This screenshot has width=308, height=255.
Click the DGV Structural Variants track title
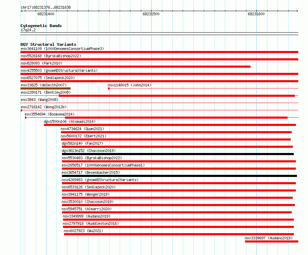[x=48, y=44]
